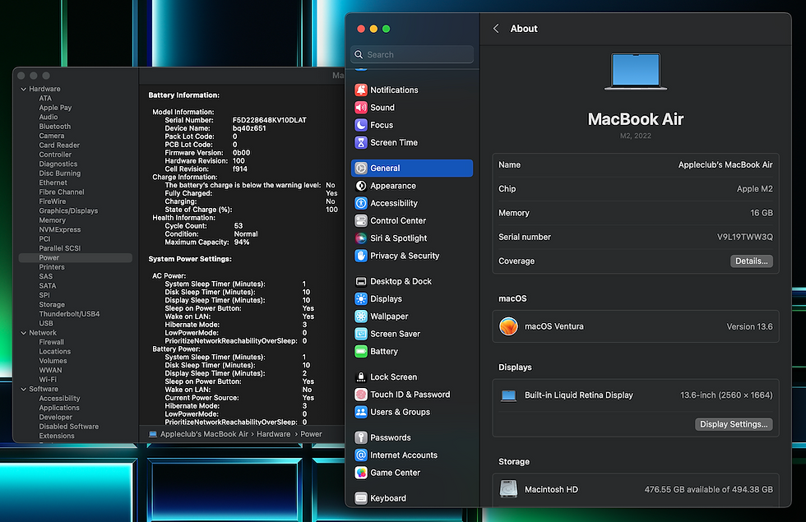806x522 pixels.
Task: Open Touch ID & Password fingerprint icon
Action: point(361,394)
